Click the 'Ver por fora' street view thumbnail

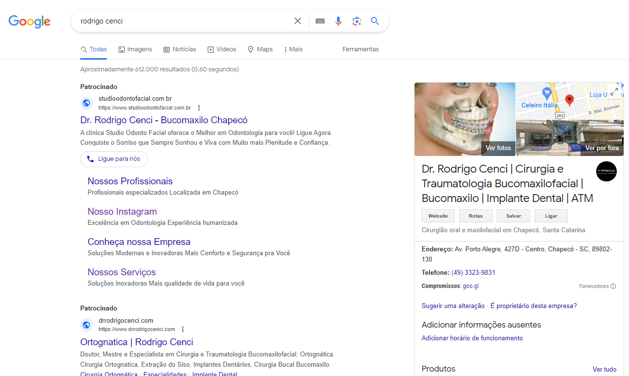coord(570,138)
